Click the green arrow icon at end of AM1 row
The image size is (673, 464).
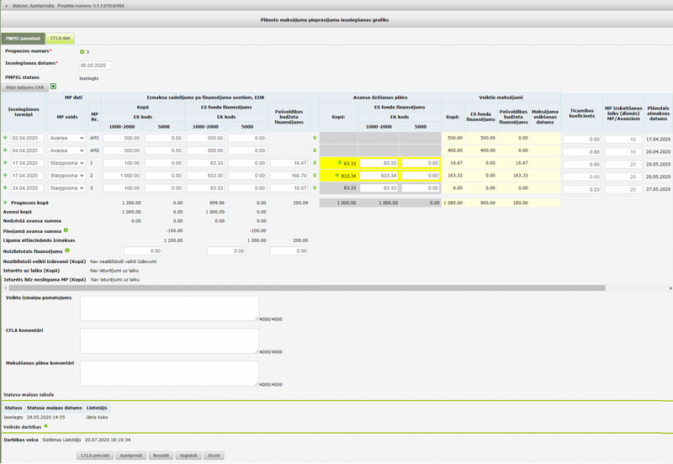tap(315, 138)
